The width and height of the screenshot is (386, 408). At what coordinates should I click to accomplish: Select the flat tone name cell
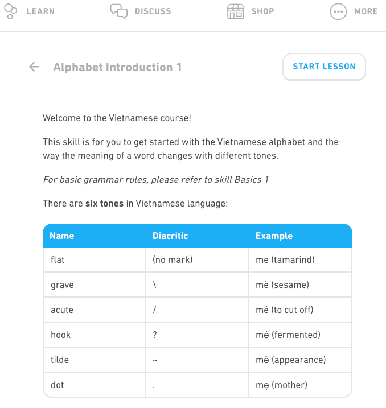[x=57, y=260]
